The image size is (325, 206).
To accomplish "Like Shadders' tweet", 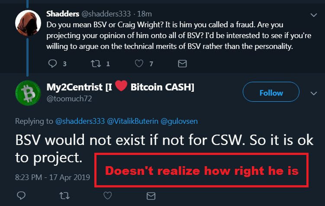I will click(139, 64).
